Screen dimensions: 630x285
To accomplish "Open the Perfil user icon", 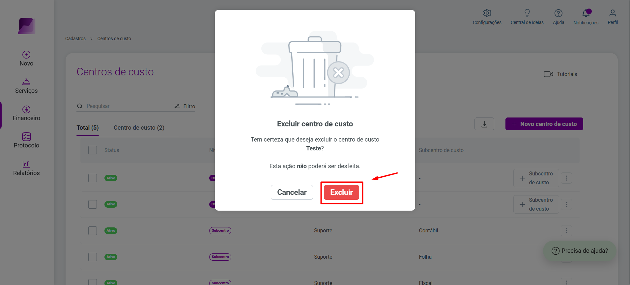I will click(613, 13).
